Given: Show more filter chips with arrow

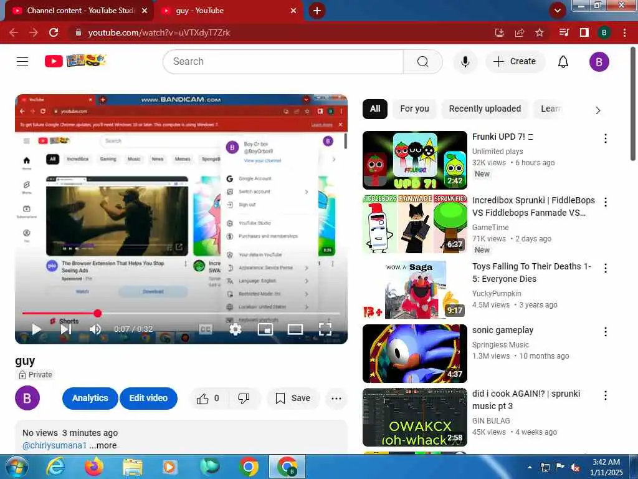Looking at the screenshot, I should (x=598, y=110).
